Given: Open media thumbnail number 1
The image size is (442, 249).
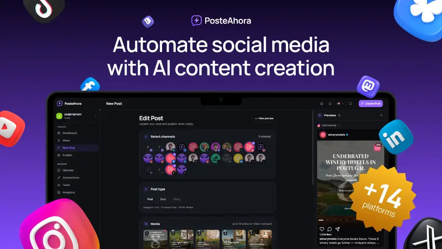Looking at the screenshot, I should (x=155, y=239).
